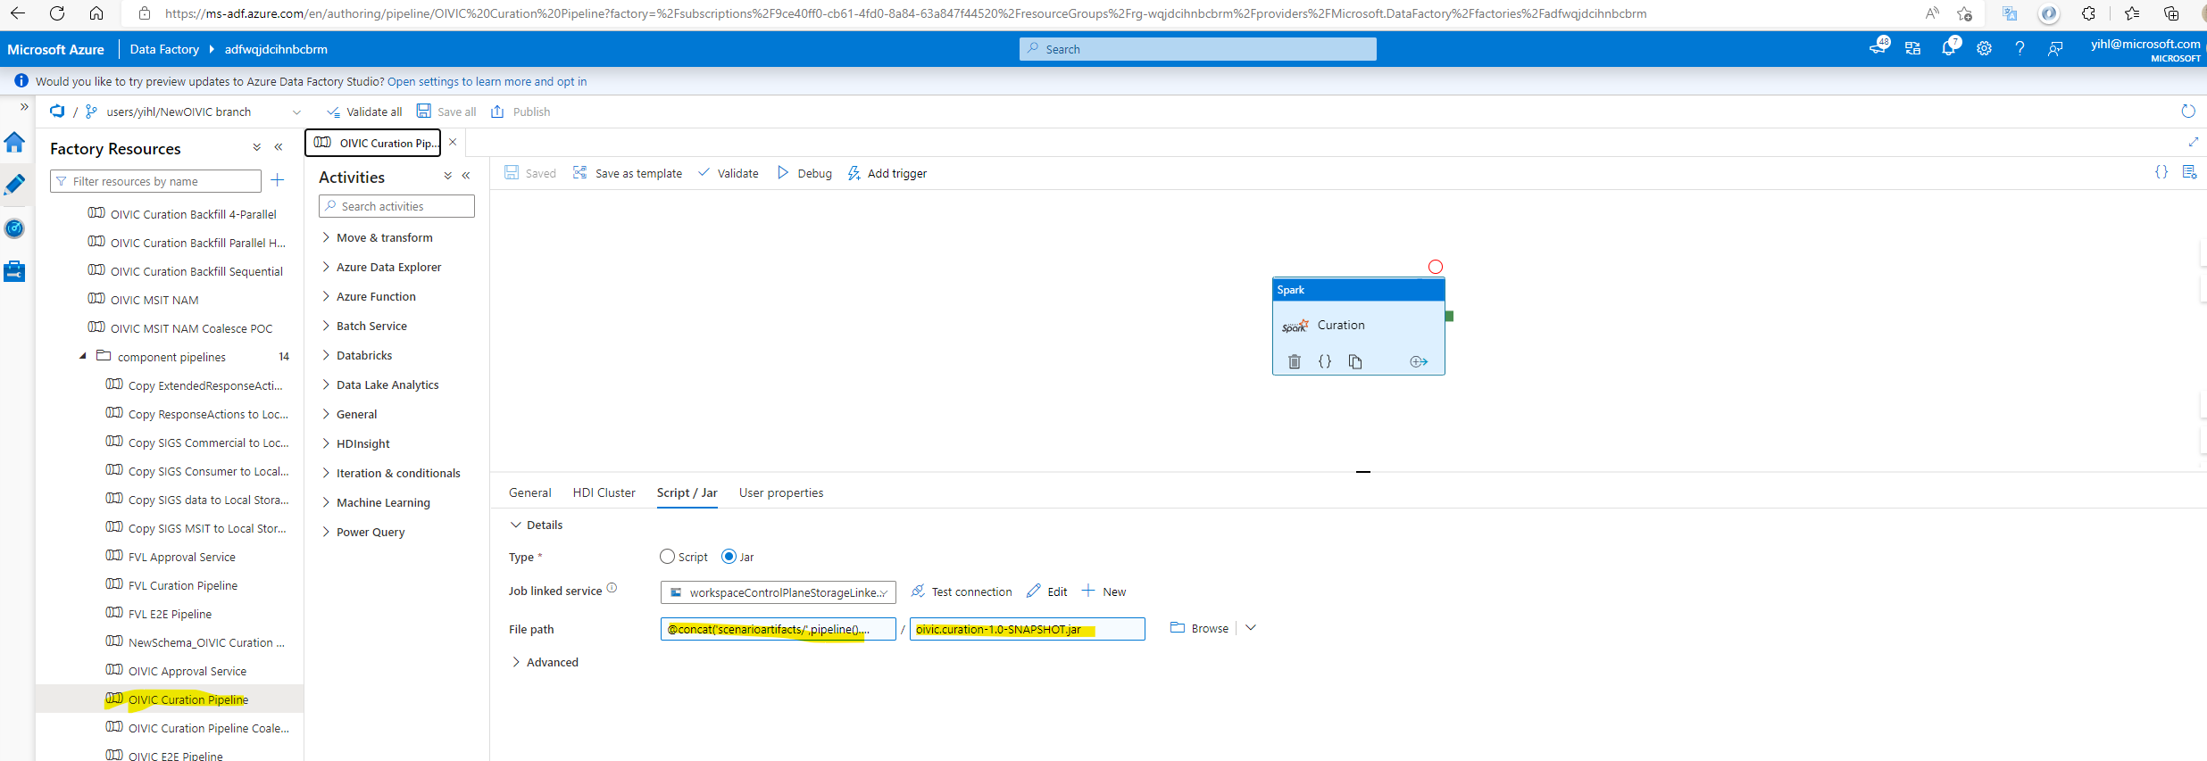Screen dimensions: 2207x761
Task: Click the concat file path folder field
Action: pos(779,629)
